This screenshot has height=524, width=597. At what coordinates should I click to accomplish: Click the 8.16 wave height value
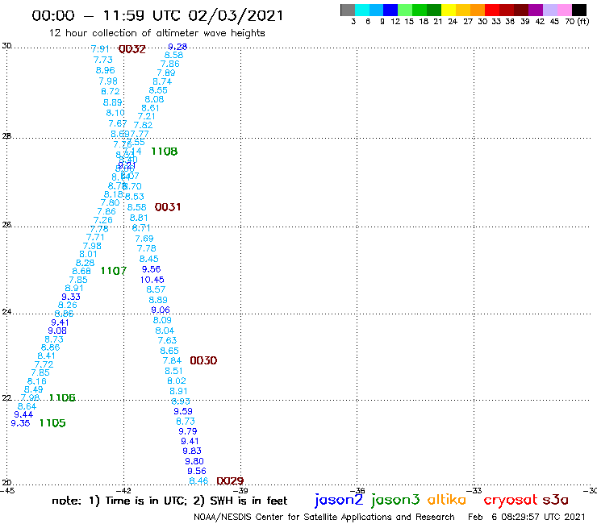[37, 381]
